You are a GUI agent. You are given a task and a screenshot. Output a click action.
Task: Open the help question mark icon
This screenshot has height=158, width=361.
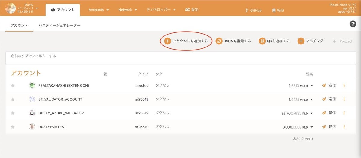pyautogui.click(x=353, y=24)
